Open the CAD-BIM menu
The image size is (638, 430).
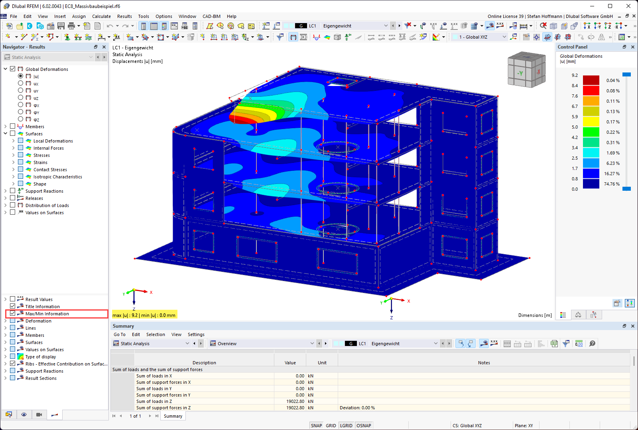pyautogui.click(x=211, y=16)
